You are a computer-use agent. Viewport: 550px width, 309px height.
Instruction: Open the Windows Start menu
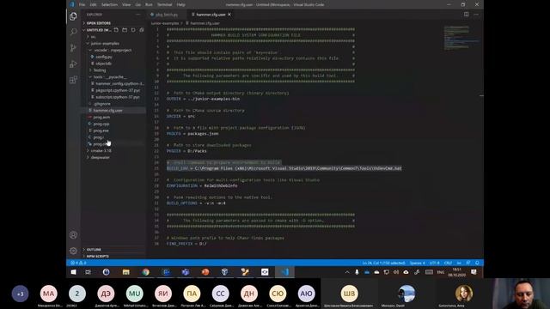pos(73,272)
